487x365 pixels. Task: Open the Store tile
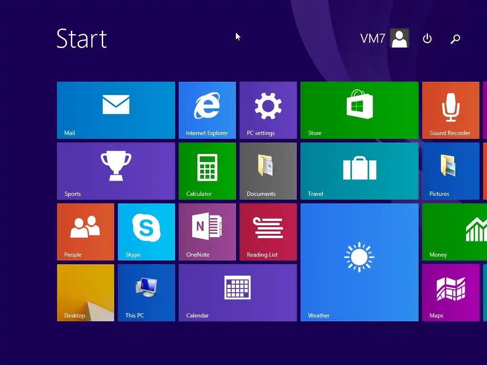tap(360, 110)
